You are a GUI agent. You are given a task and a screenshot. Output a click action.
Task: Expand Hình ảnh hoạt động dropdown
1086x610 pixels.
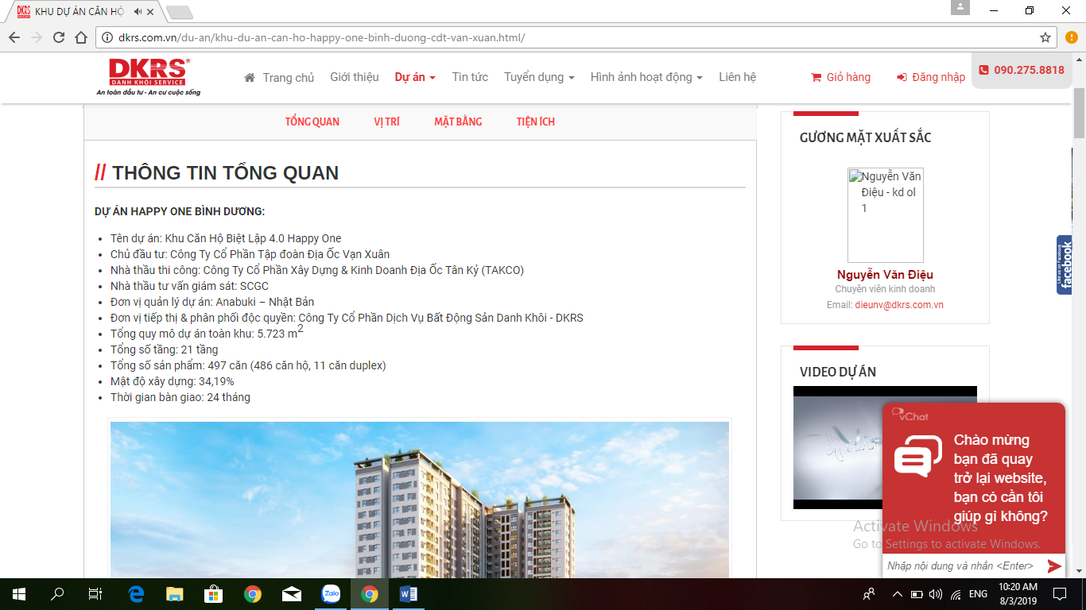[646, 77]
